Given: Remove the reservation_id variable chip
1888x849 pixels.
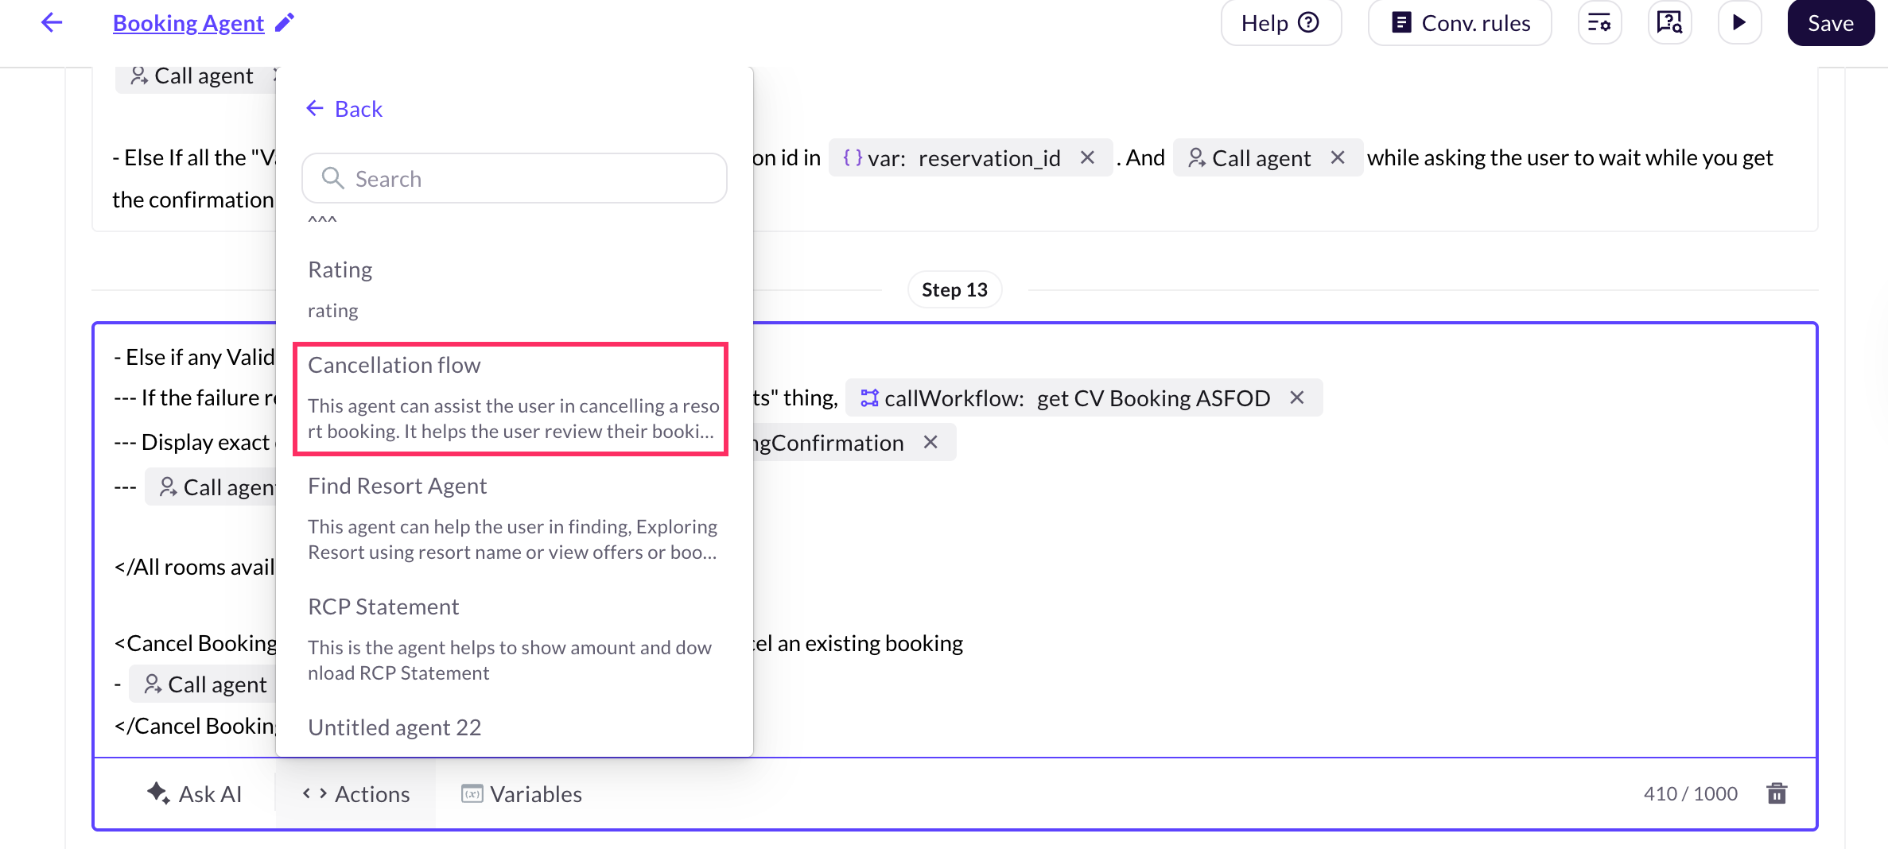Looking at the screenshot, I should pos(1087,157).
